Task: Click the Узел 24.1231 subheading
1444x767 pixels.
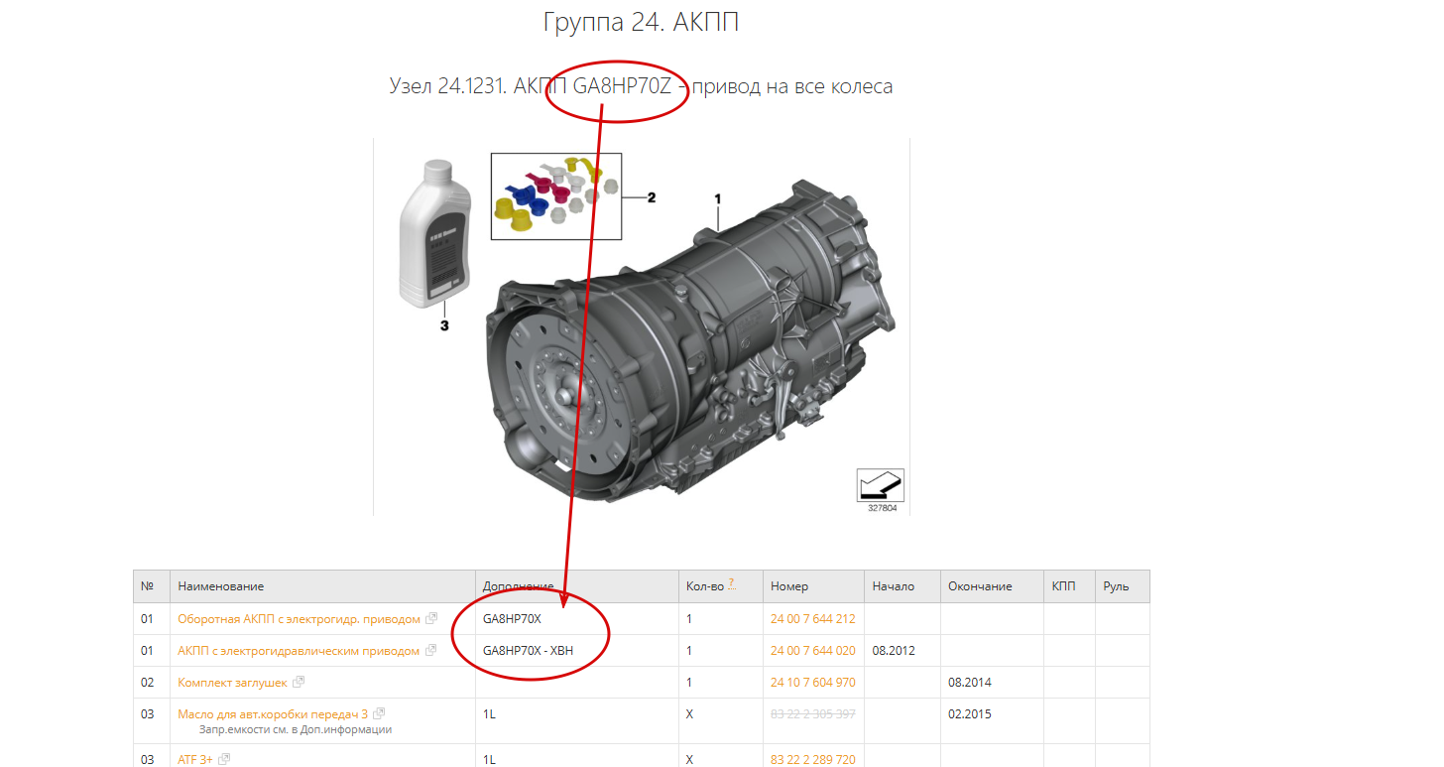Action: pyautogui.click(x=641, y=86)
